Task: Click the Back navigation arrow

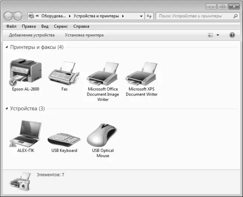Action: point(8,16)
